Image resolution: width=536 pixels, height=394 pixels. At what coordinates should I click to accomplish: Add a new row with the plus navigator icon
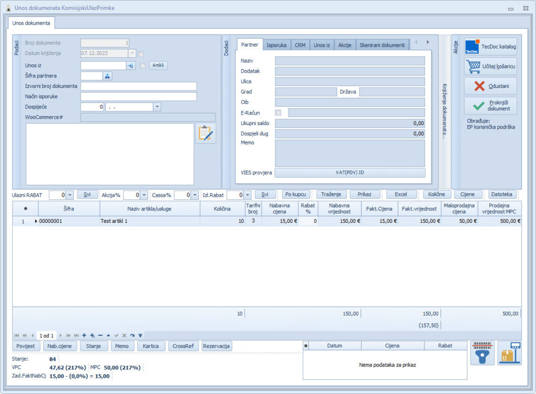(x=84, y=335)
